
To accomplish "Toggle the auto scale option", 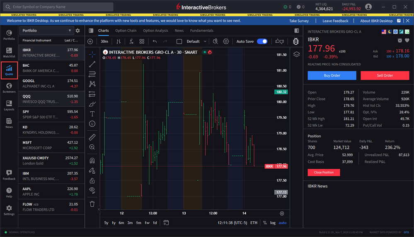I will pos(283,223).
